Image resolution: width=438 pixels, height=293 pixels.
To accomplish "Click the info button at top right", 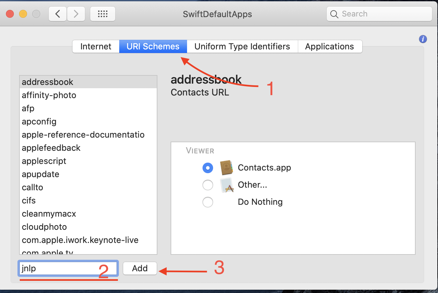I will [423, 39].
